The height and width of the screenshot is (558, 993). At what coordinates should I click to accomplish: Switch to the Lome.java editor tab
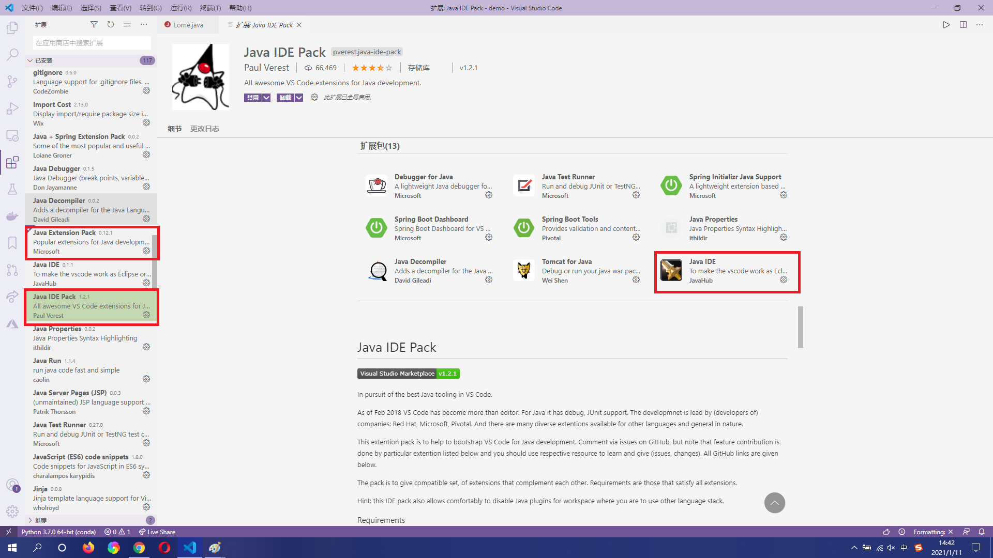[188, 25]
